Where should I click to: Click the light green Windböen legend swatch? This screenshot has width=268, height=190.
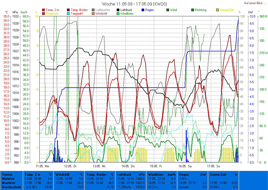pos(118,14)
